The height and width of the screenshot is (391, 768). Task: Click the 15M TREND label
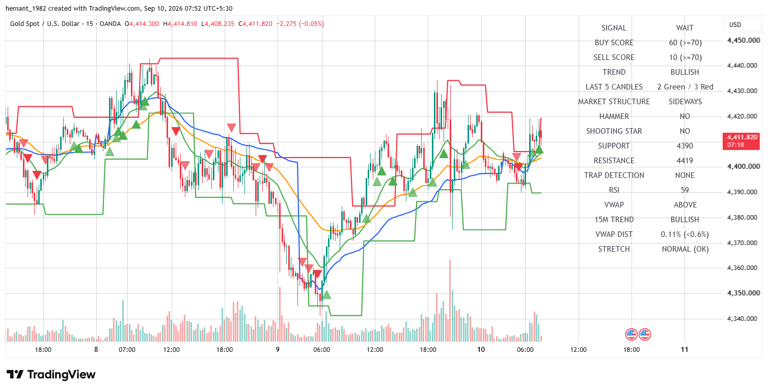(x=614, y=220)
